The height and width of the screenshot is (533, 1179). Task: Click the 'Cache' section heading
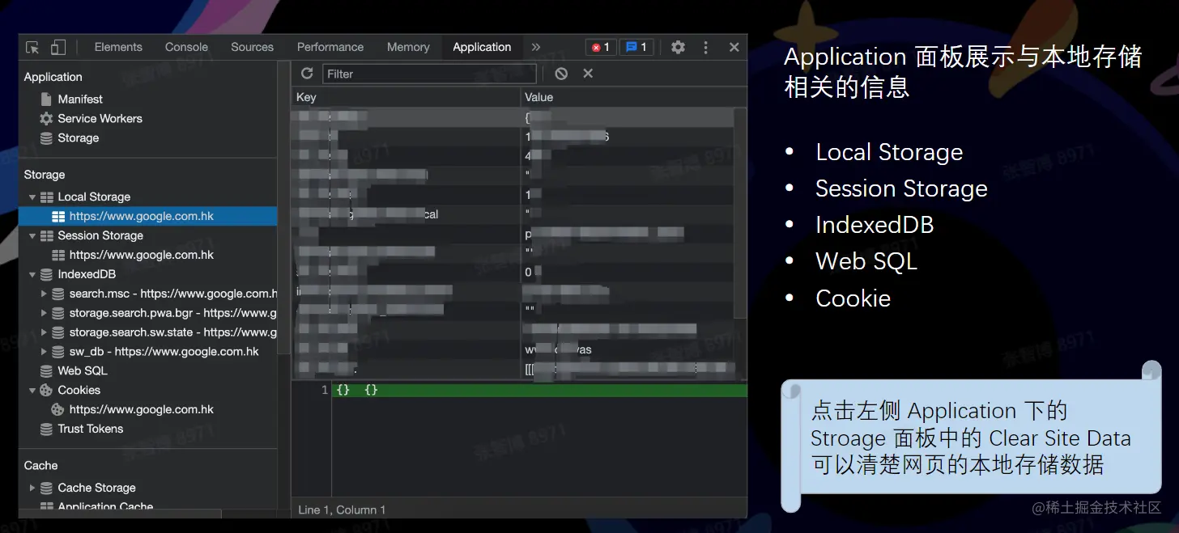coord(40,465)
